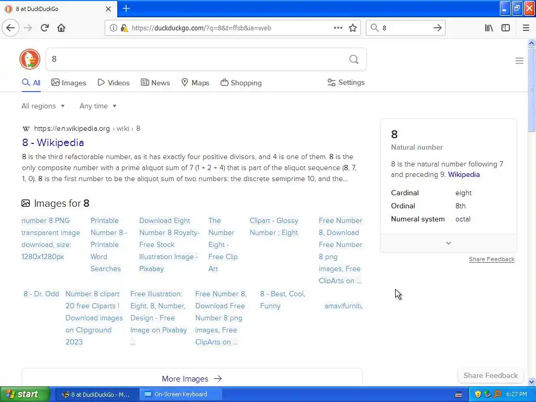
Task: Switch to the All results tab
Action: (31, 83)
